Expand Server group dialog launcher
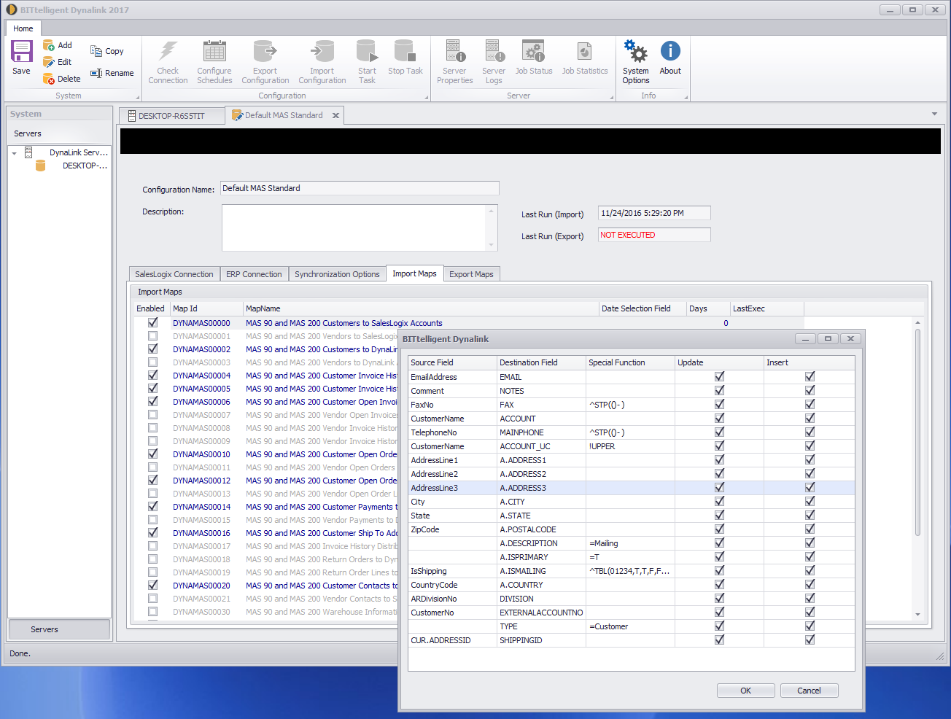Image resolution: width=951 pixels, height=719 pixels. click(x=612, y=97)
